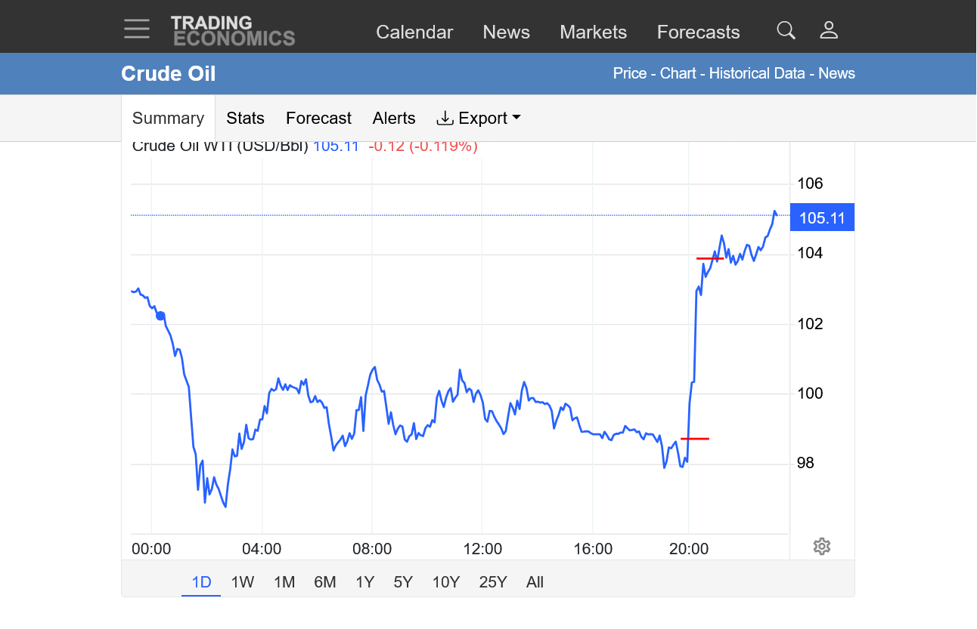Click the search magnifier icon
Viewport: 977px width, 629px height.
point(786,30)
